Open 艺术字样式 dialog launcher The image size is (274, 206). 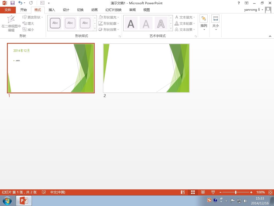196,36
